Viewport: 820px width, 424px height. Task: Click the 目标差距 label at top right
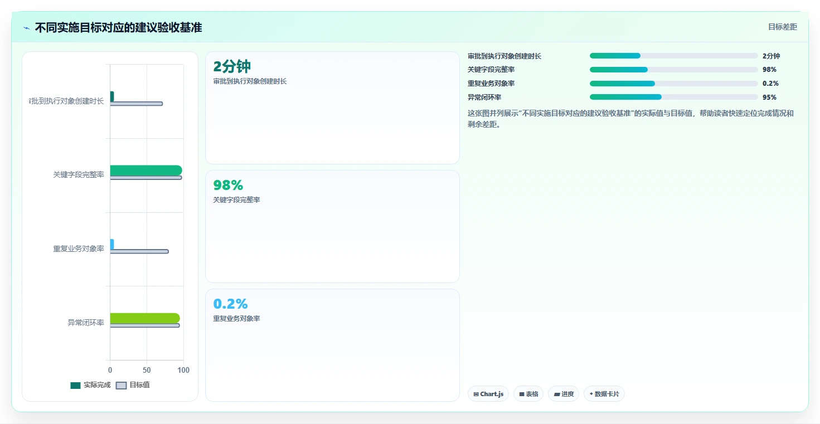click(x=783, y=27)
